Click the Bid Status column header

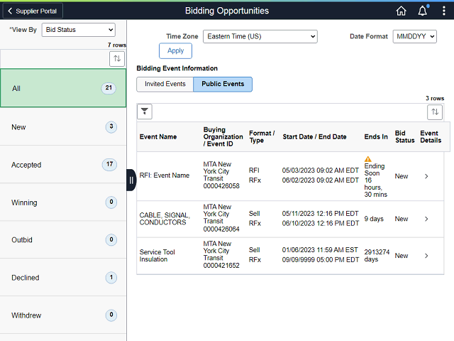(405, 137)
